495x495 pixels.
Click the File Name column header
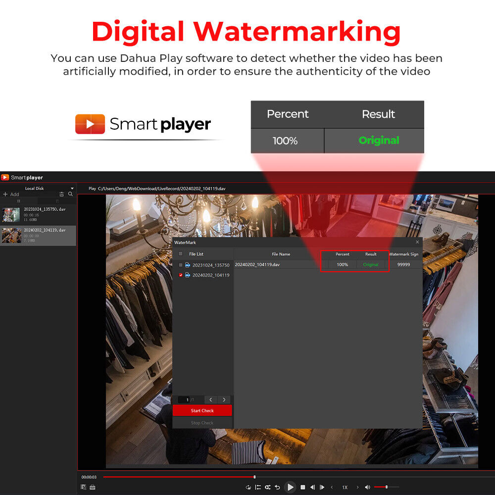(281, 254)
